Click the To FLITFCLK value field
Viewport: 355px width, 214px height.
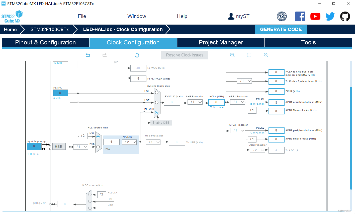(x=138, y=79)
